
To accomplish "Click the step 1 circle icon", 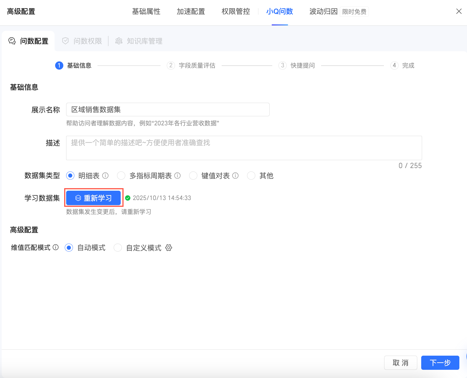I will (x=59, y=66).
